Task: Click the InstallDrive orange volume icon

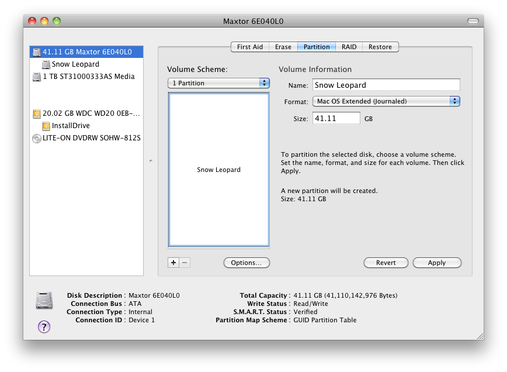Action: 46,126
